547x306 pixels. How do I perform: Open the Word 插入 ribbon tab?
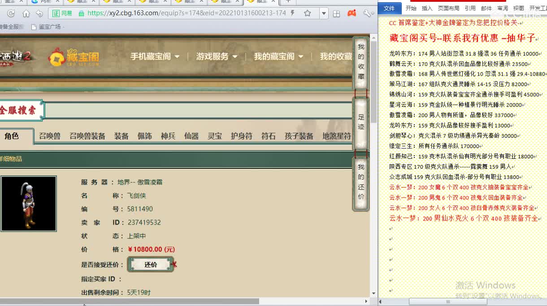427,8
